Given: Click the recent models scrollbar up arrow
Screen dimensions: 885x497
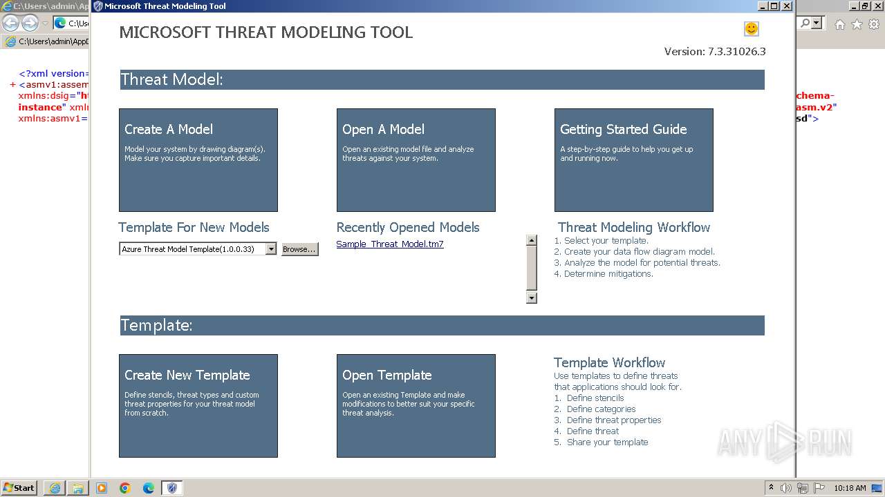Looking at the screenshot, I should tap(532, 240).
